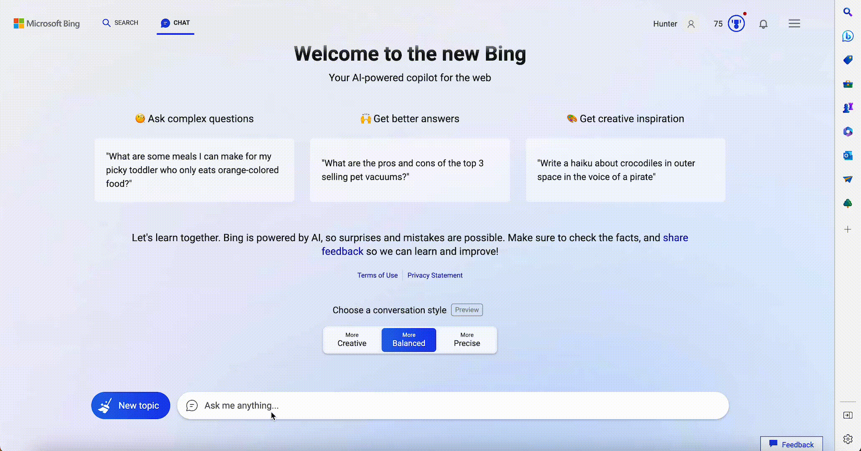Start a New topic
861x451 pixels.
coord(131,405)
